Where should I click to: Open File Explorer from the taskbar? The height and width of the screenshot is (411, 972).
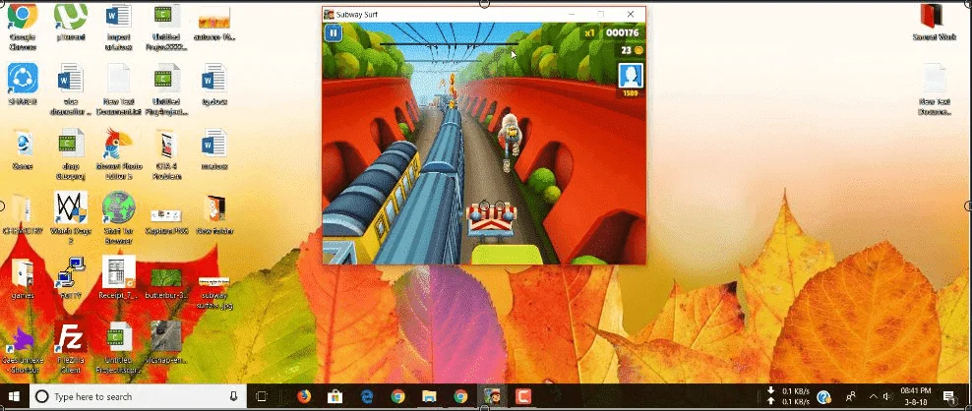pyautogui.click(x=429, y=396)
